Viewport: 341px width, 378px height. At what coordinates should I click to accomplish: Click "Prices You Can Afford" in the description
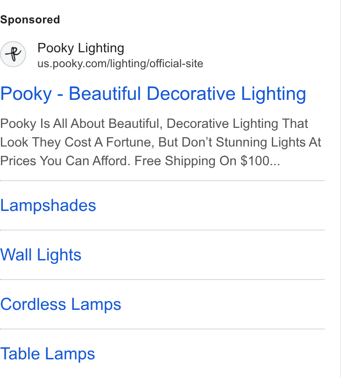coord(65,161)
